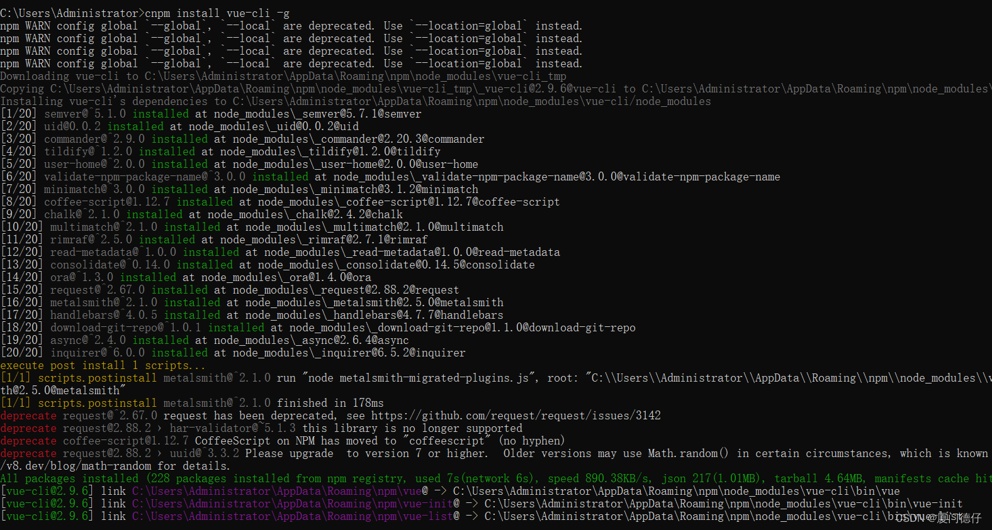This screenshot has width=992, height=530.
Task: Click the '[9/20]' chalk installed line
Action: click(x=201, y=214)
